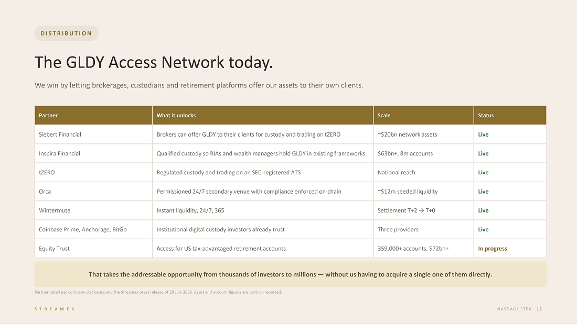The width and height of the screenshot is (577, 324).
Task: Click 'Live' status in Siebert Financial row
Action: [483, 135]
